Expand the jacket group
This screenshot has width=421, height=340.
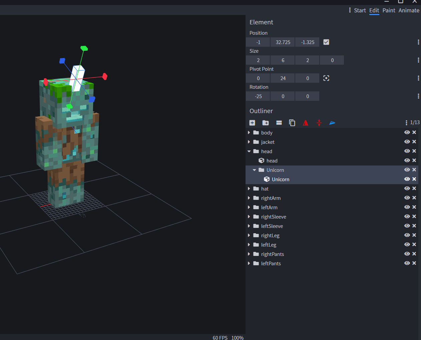pos(249,142)
